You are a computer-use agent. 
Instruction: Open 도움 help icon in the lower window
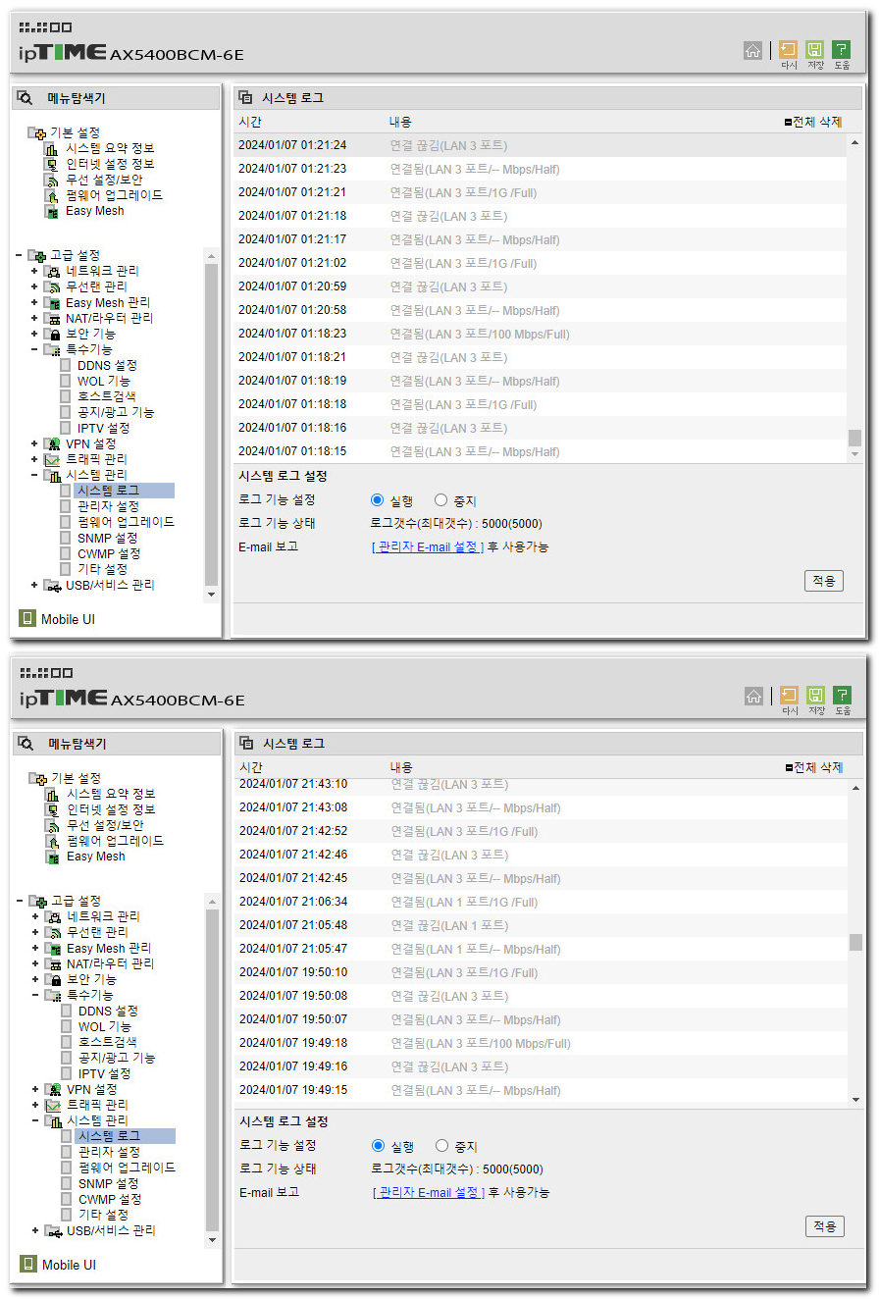[843, 696]
